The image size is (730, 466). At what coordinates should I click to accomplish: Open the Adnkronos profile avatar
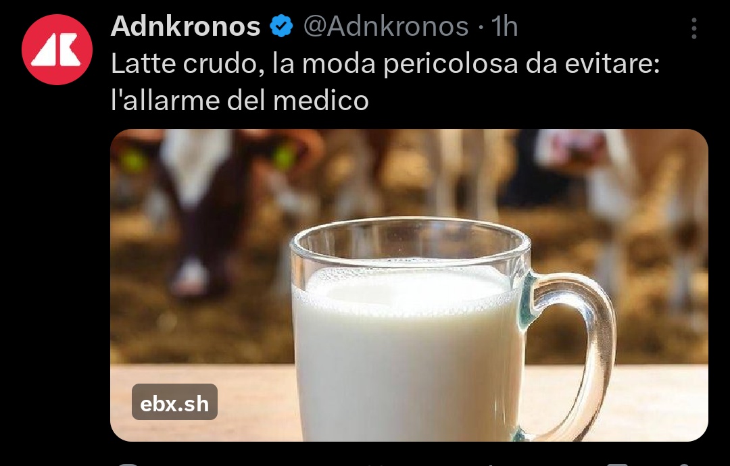coord(57,50)
